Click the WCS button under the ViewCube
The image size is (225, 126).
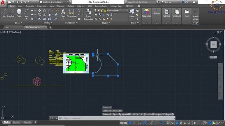click(x=213, y=57)
